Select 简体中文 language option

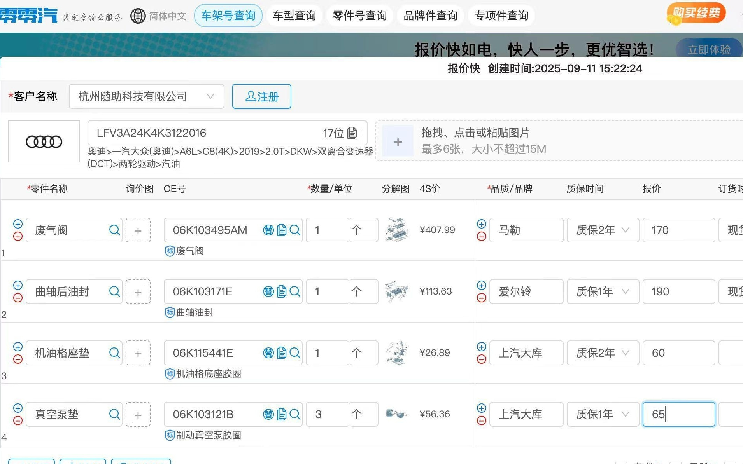click(x=168, y=16)
